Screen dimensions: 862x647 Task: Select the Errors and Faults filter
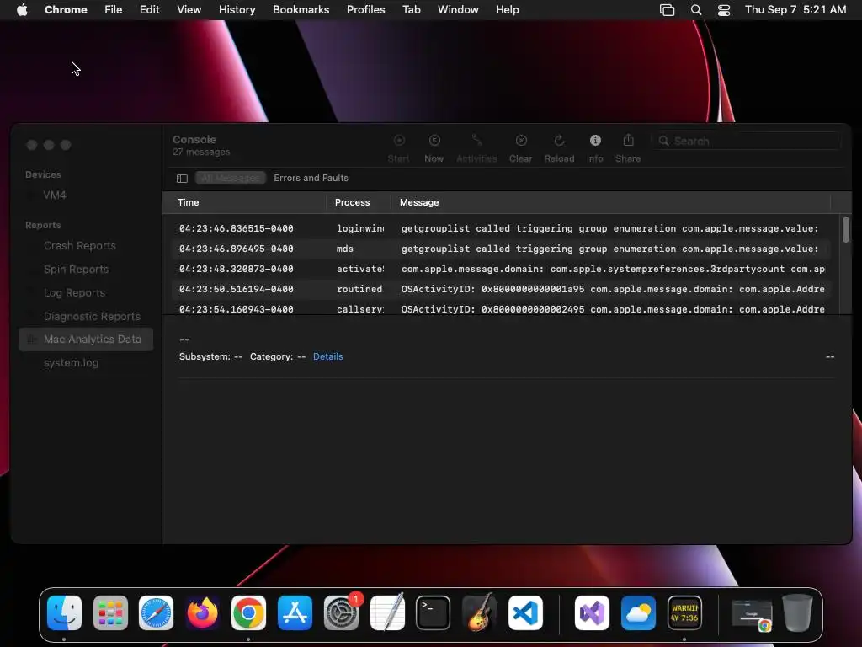tap(311, 179)
